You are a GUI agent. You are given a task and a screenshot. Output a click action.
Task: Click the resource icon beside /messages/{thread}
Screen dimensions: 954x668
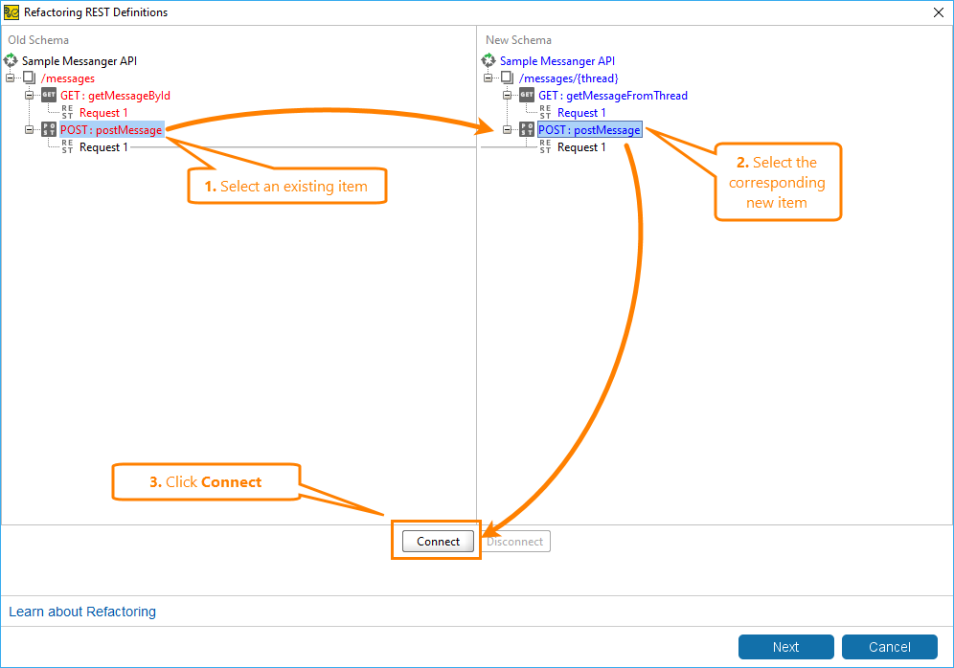(x=508, y=78)
